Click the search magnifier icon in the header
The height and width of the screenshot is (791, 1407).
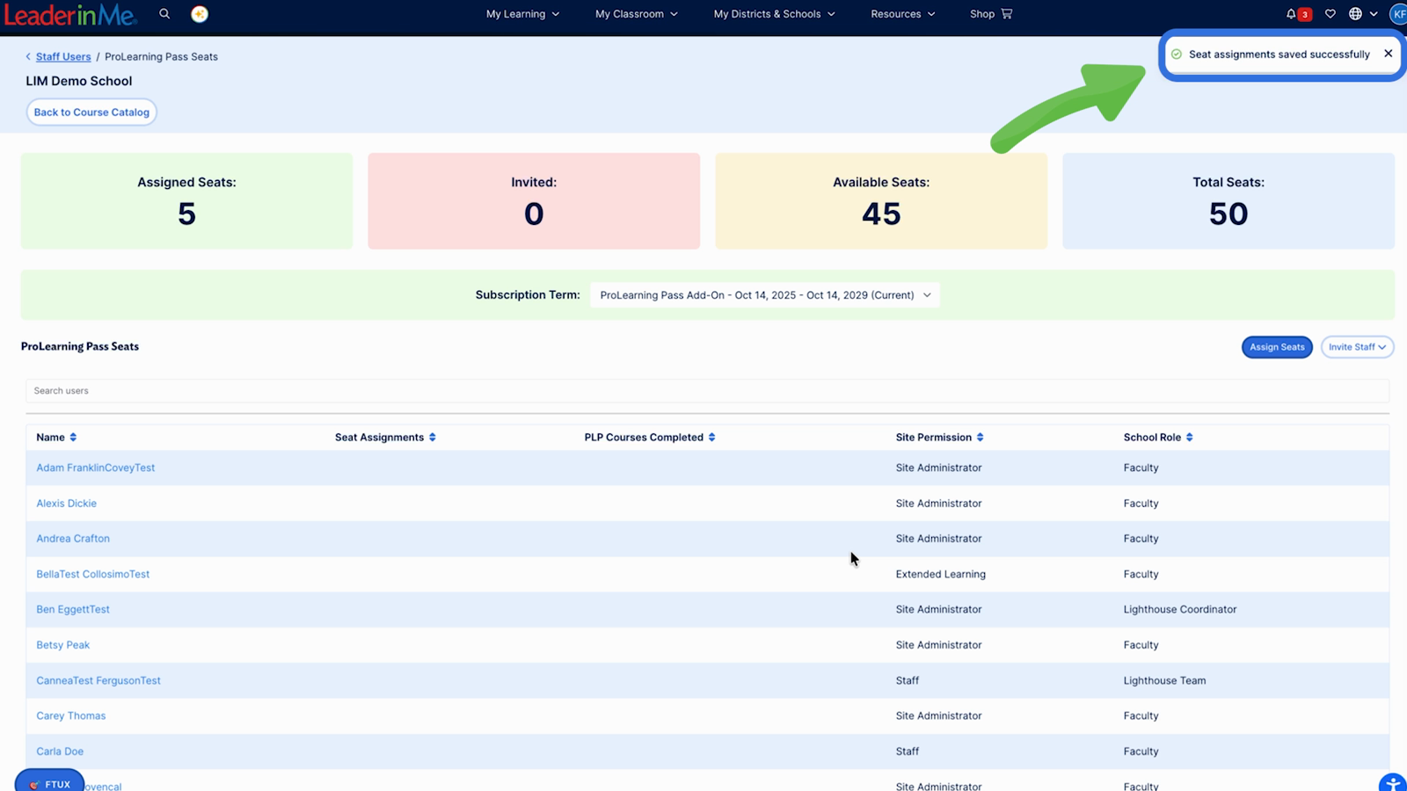pyautogui.click(x=164, y=13)
